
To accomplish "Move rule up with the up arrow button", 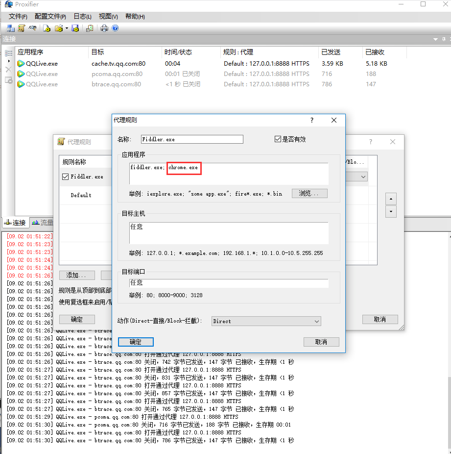I will click(x=391, y=199).
